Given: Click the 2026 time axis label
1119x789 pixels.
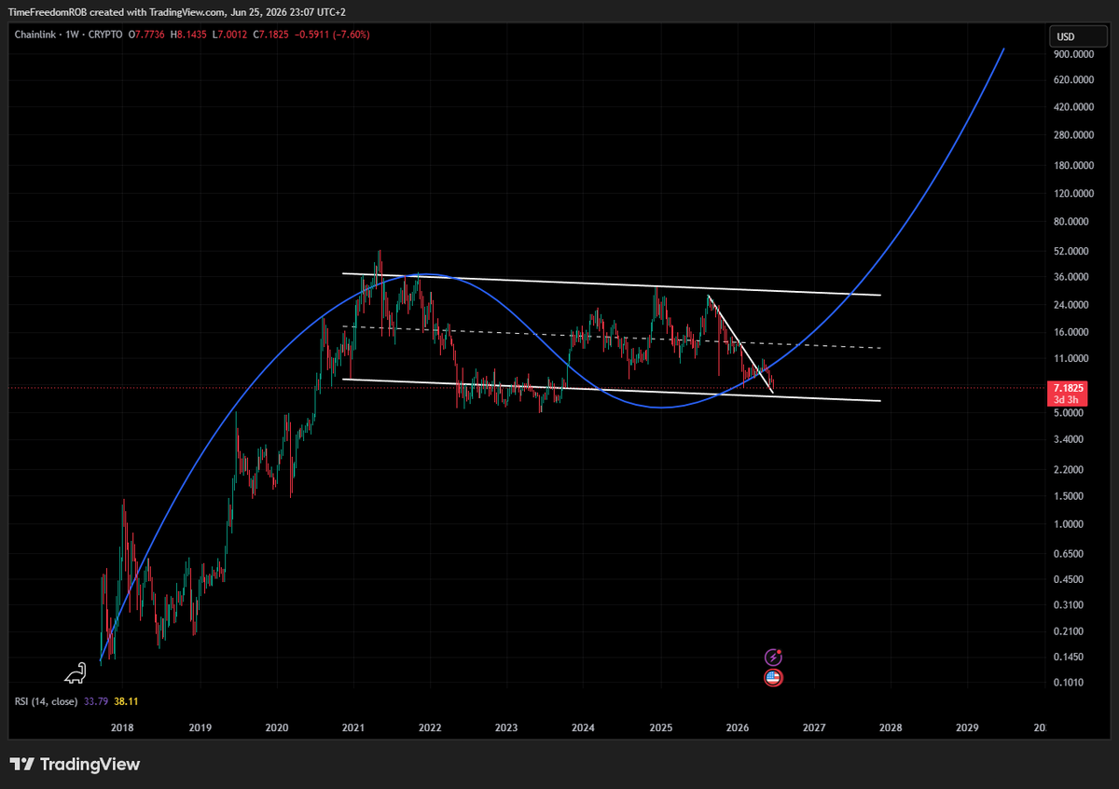Looking at the screenshot, I should [x=737, y=727].
